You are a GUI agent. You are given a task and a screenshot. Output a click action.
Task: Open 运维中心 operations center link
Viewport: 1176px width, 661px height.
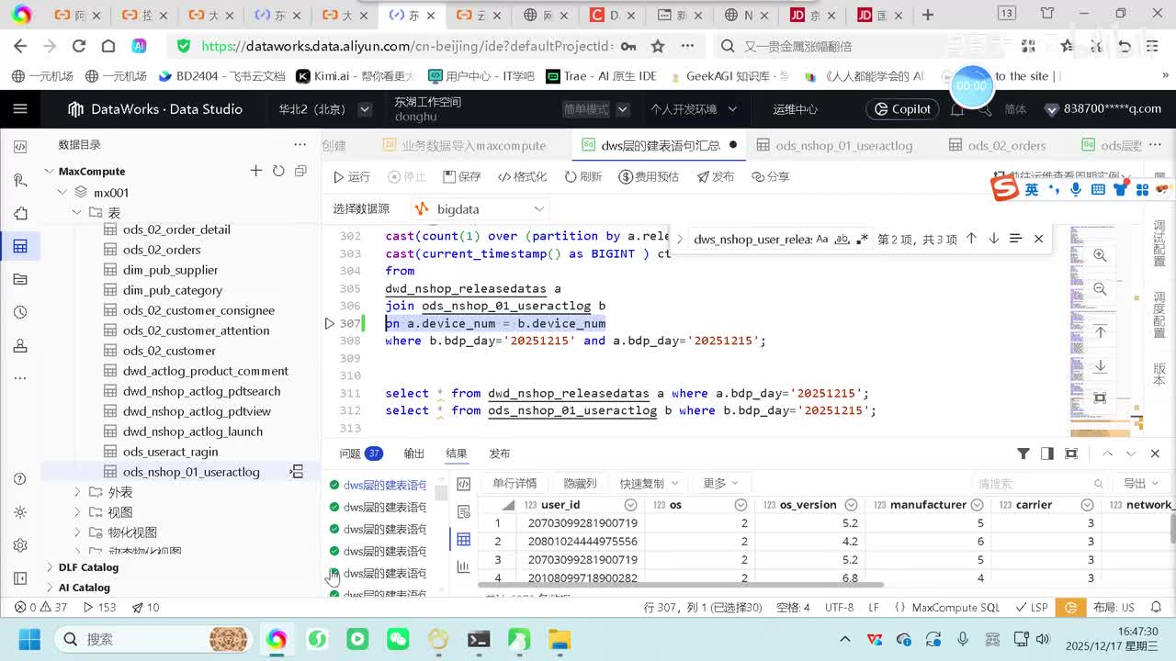[795, 109]
